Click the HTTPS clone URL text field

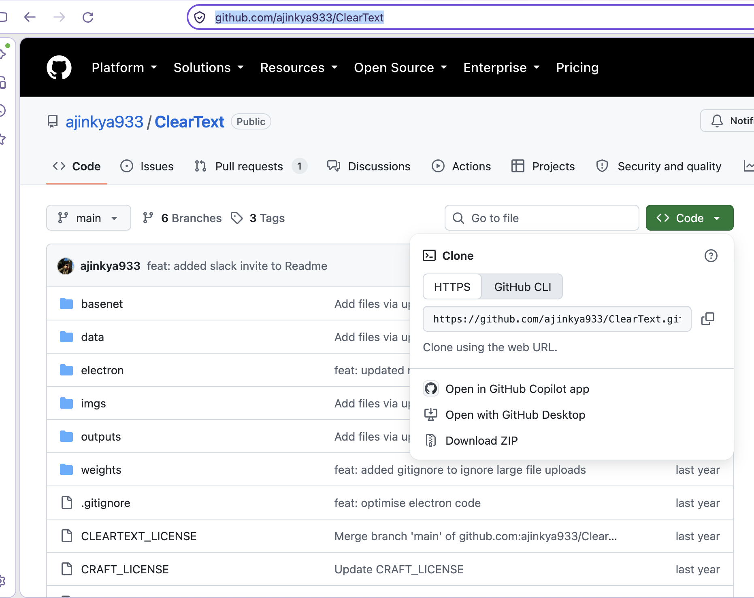[557, 319]
